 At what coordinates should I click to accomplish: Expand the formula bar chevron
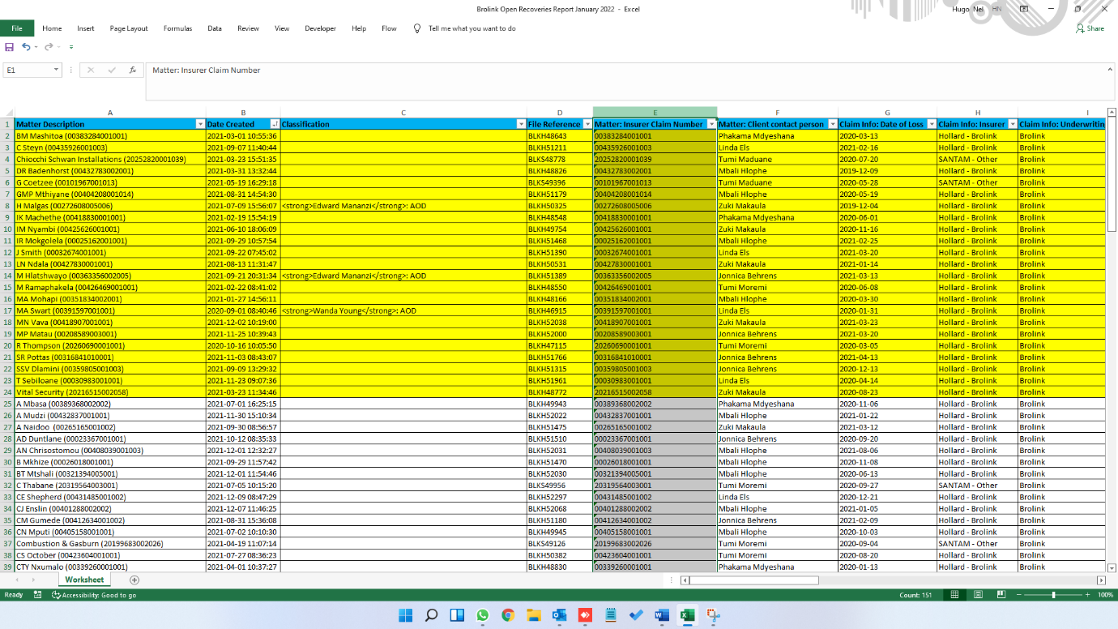1109,71
